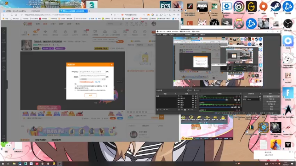This screenshot has height=166, width=296.
Task: Move the scene up in OBS Scenes panel
Action: (x=164, y=110)
